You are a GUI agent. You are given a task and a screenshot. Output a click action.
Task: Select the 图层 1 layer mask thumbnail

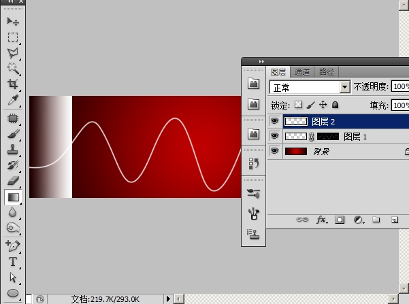click(328, 136)
